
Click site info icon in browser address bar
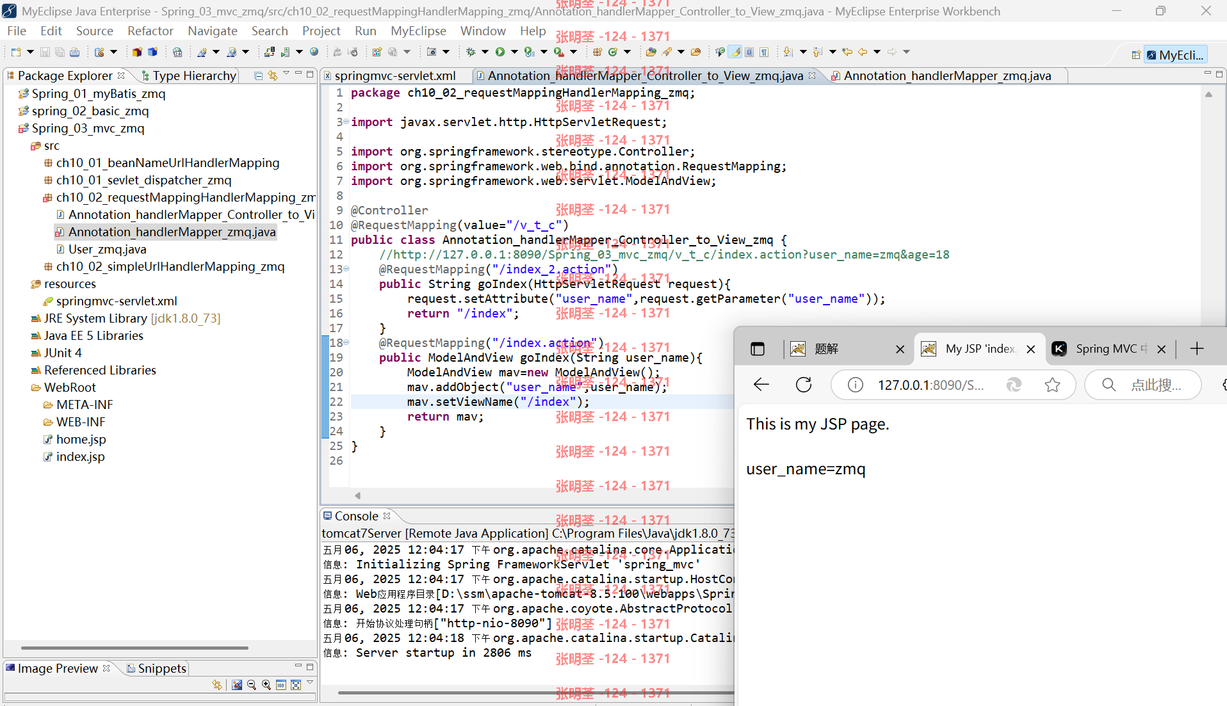point(855,385)
